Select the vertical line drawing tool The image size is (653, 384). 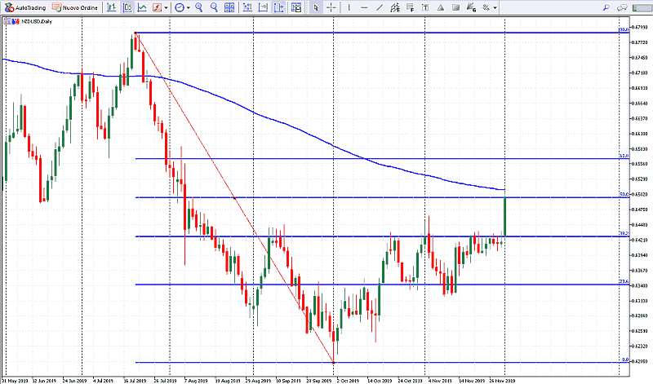pos(349,7)
